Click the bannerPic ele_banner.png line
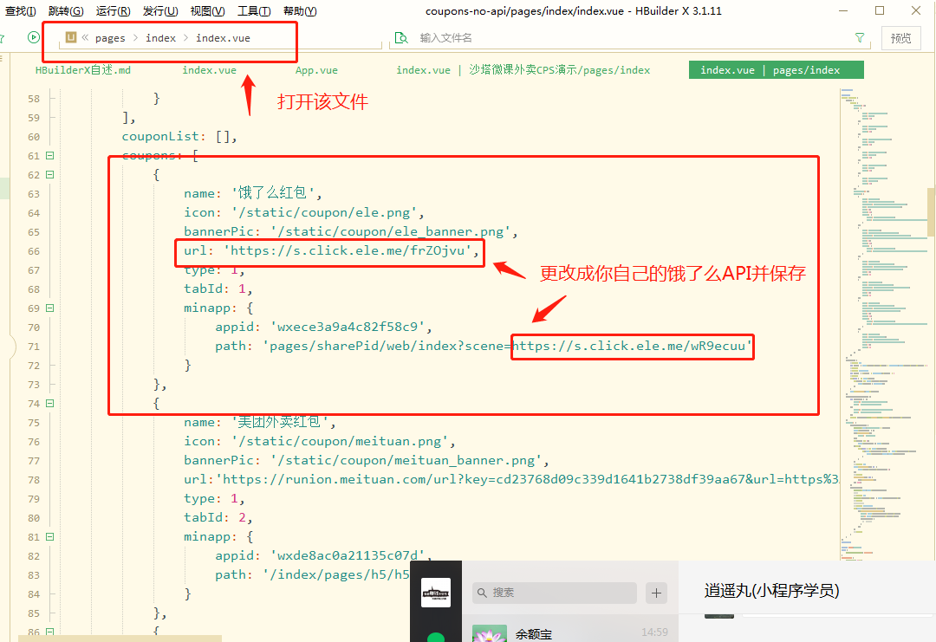Screen dimensions: 936x642 click(350, 231)
